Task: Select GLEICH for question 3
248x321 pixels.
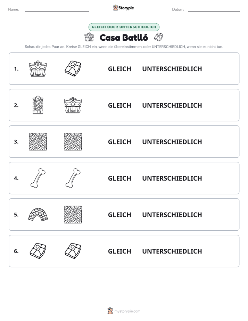Action: 119,142
